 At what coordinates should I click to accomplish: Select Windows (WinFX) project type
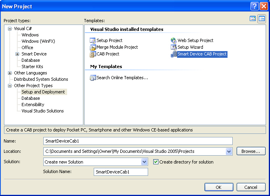pos(38,41)
